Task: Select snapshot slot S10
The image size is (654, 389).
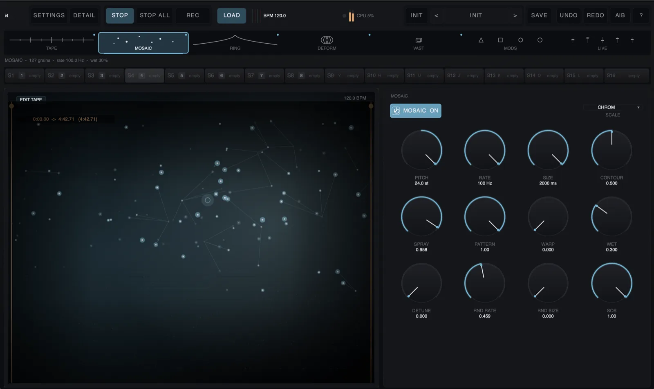Action: [384, 76]
